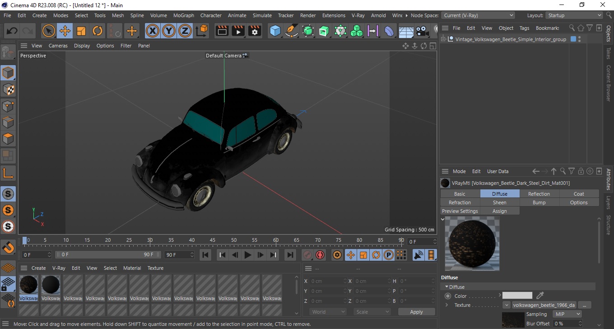This screenshot has width=614, height=329.
Task: Toggle Z axis lock
Action: pos(185,31)
